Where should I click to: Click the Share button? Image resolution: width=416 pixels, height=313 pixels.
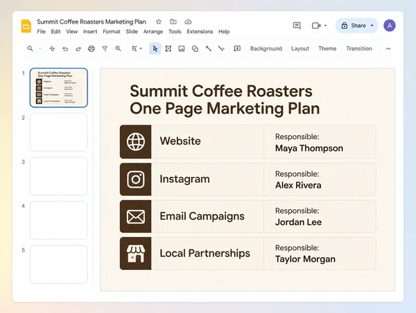pos(354,26)
